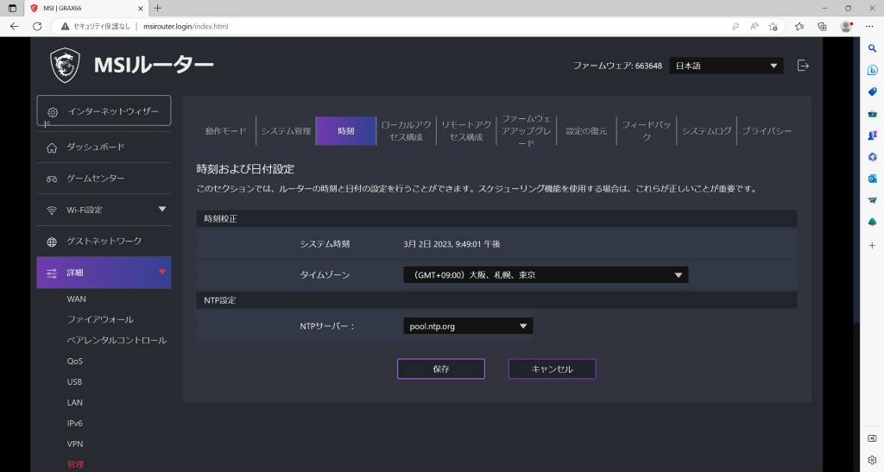
Task: Select ファイアウォール in the sidebar submenu
Action: pyautogui.click(x=100, y=319)
